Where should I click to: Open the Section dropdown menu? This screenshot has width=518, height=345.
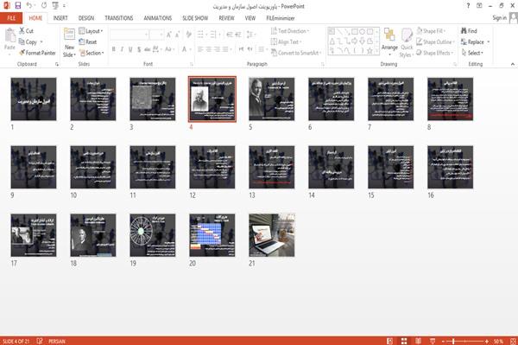pos(92,53)
